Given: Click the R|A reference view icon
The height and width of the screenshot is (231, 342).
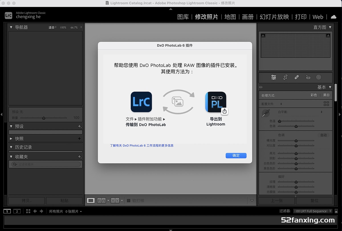Looking at the screenshot, I should click(x=101, y=201).
